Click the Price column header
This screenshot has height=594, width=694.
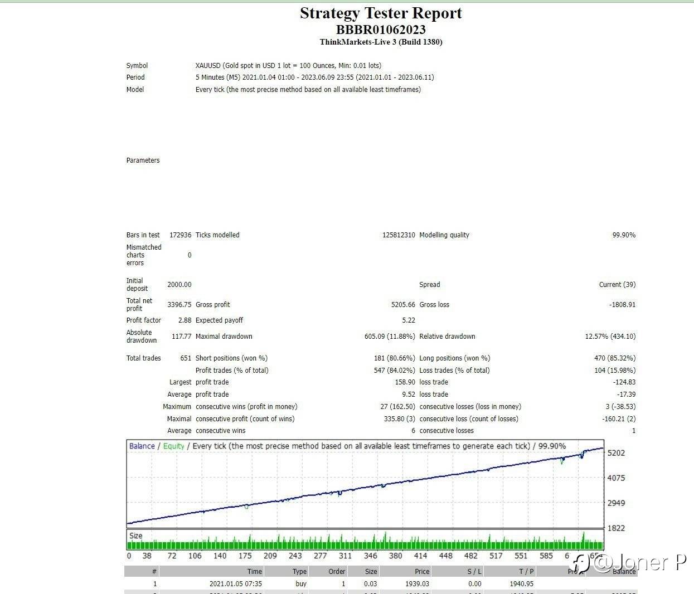(421, 571)
